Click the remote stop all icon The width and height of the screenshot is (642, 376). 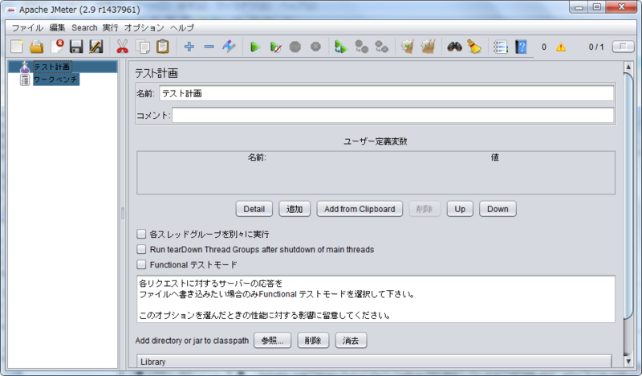click(x=361, y=47)
